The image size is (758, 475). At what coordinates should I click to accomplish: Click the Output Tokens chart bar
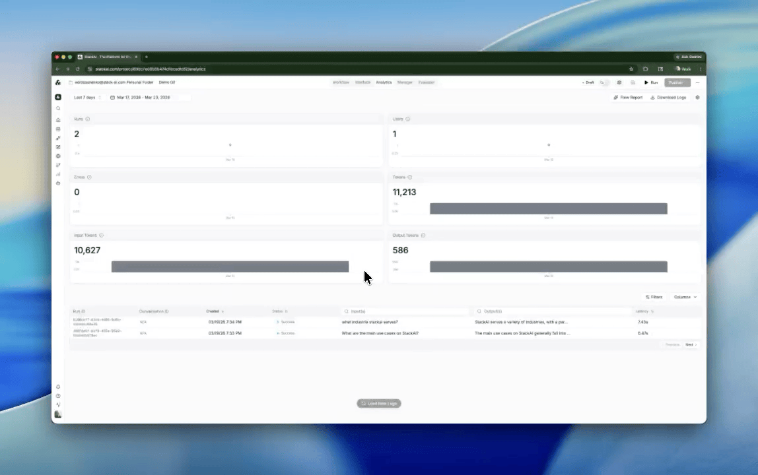[549, 267]
